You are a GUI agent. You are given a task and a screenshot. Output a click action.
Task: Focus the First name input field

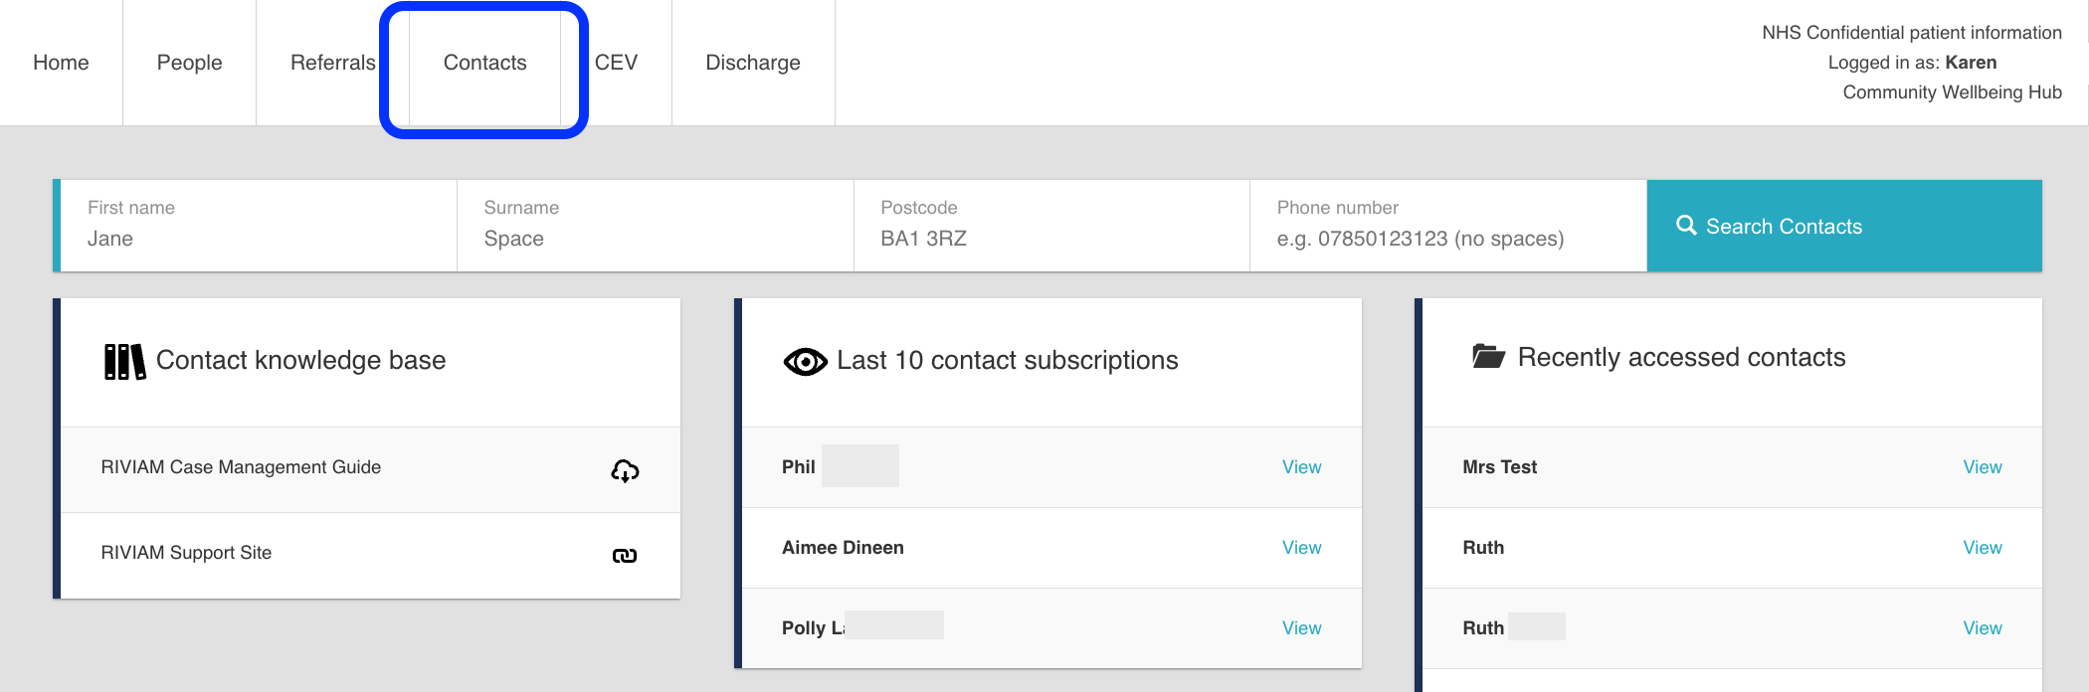coord(259,239)
